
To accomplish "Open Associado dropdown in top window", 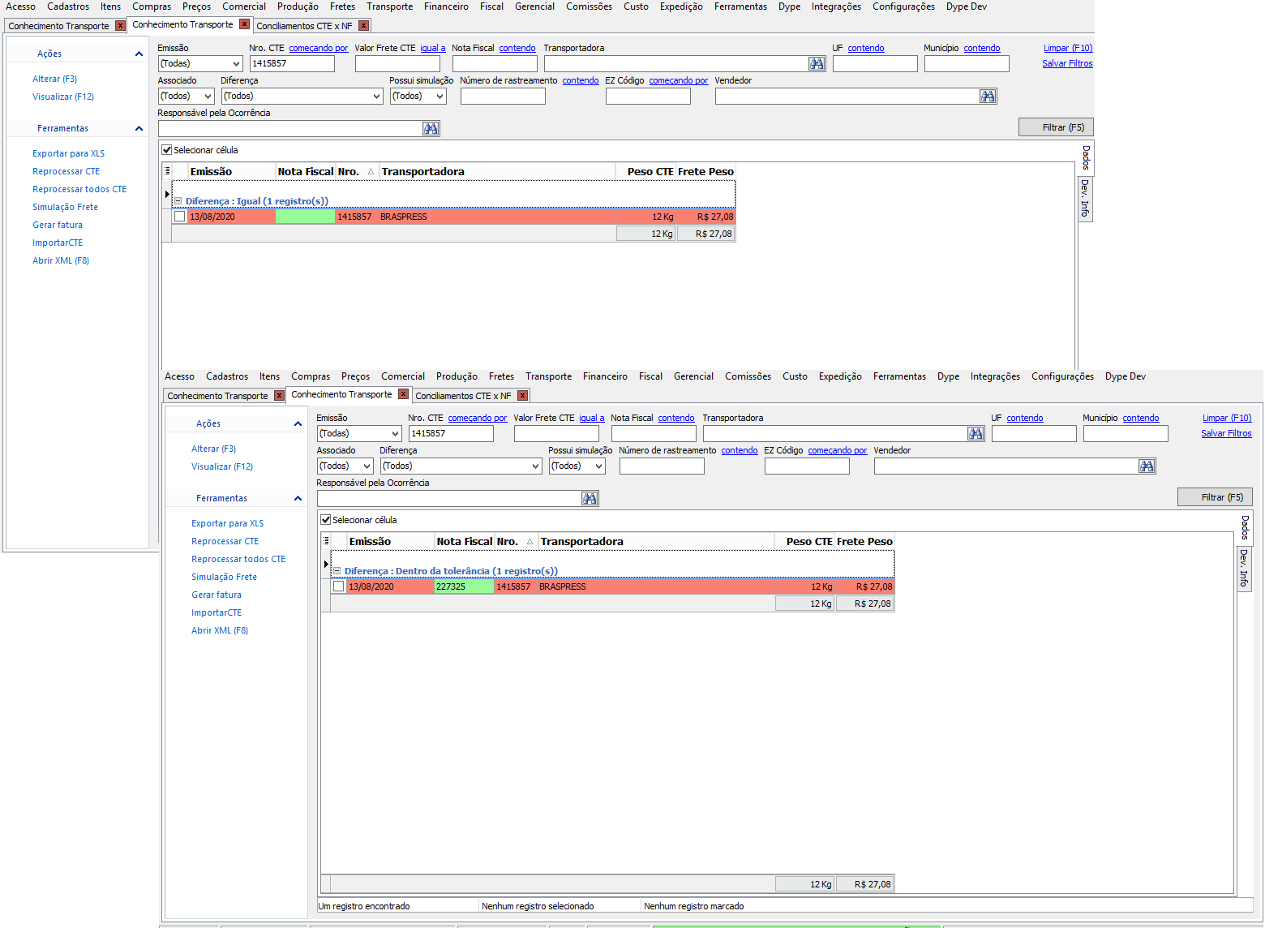I will click(x=208, y=97).
